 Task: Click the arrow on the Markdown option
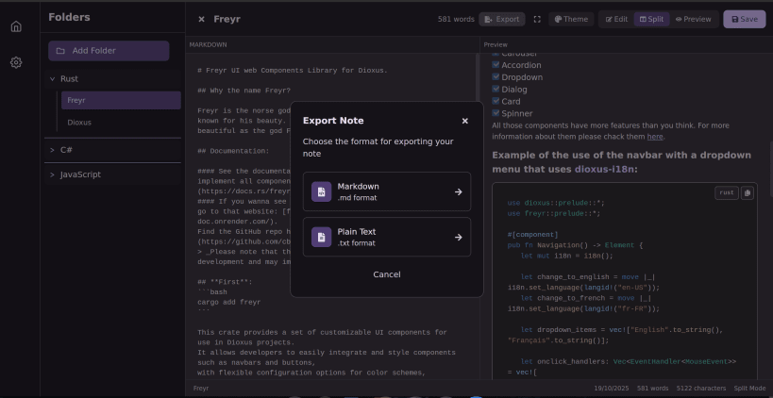click(458, 191)
